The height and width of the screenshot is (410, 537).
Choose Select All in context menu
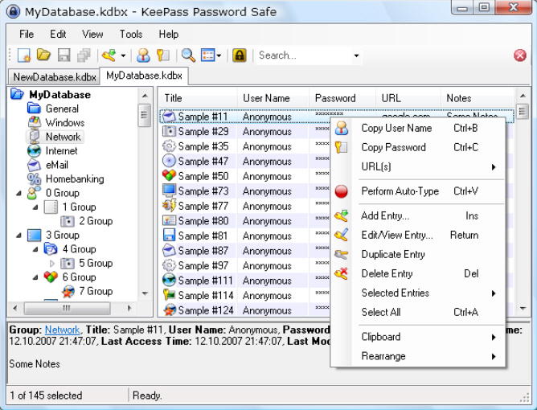click(x=417, y=312)
